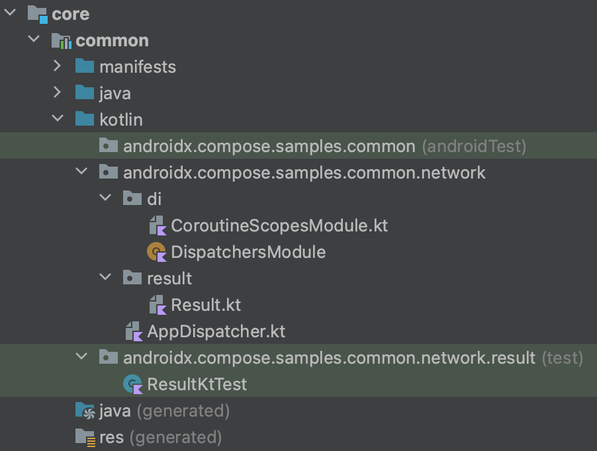The height and width of the screenshot is (451, 597).
Task: Click the androidTest package icon
Action: [109, 145]
